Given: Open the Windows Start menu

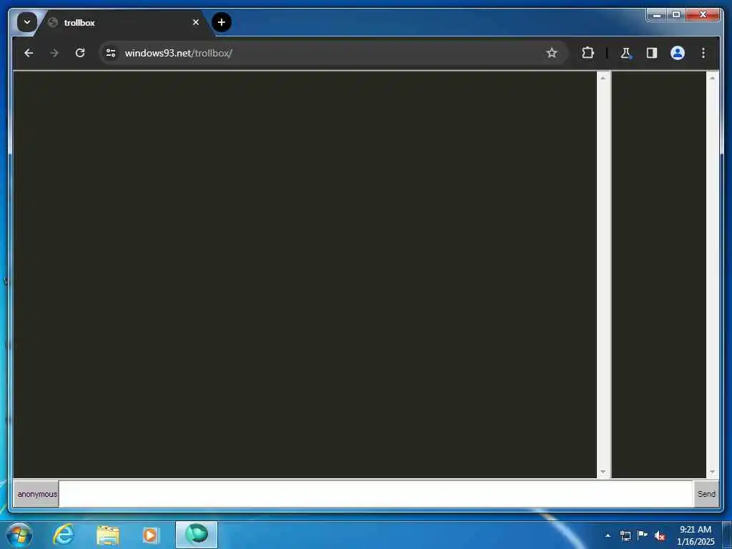Looking at the screenshot, I should click(x=19, y=535).
